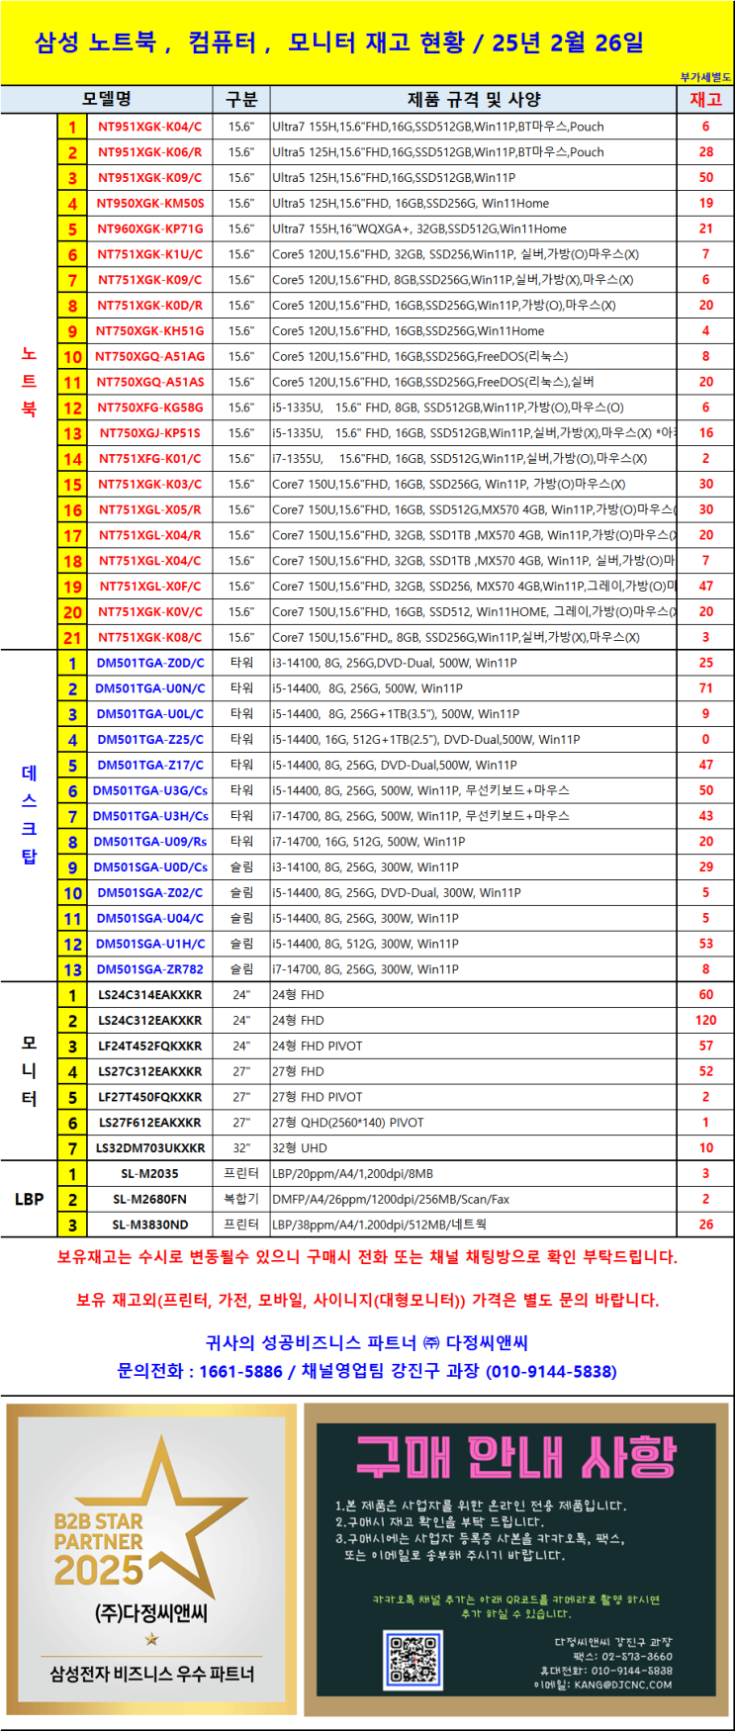735x1731 pixels.
Task: Select printer model SL-M2035
Action: (x=149, y=1174)
